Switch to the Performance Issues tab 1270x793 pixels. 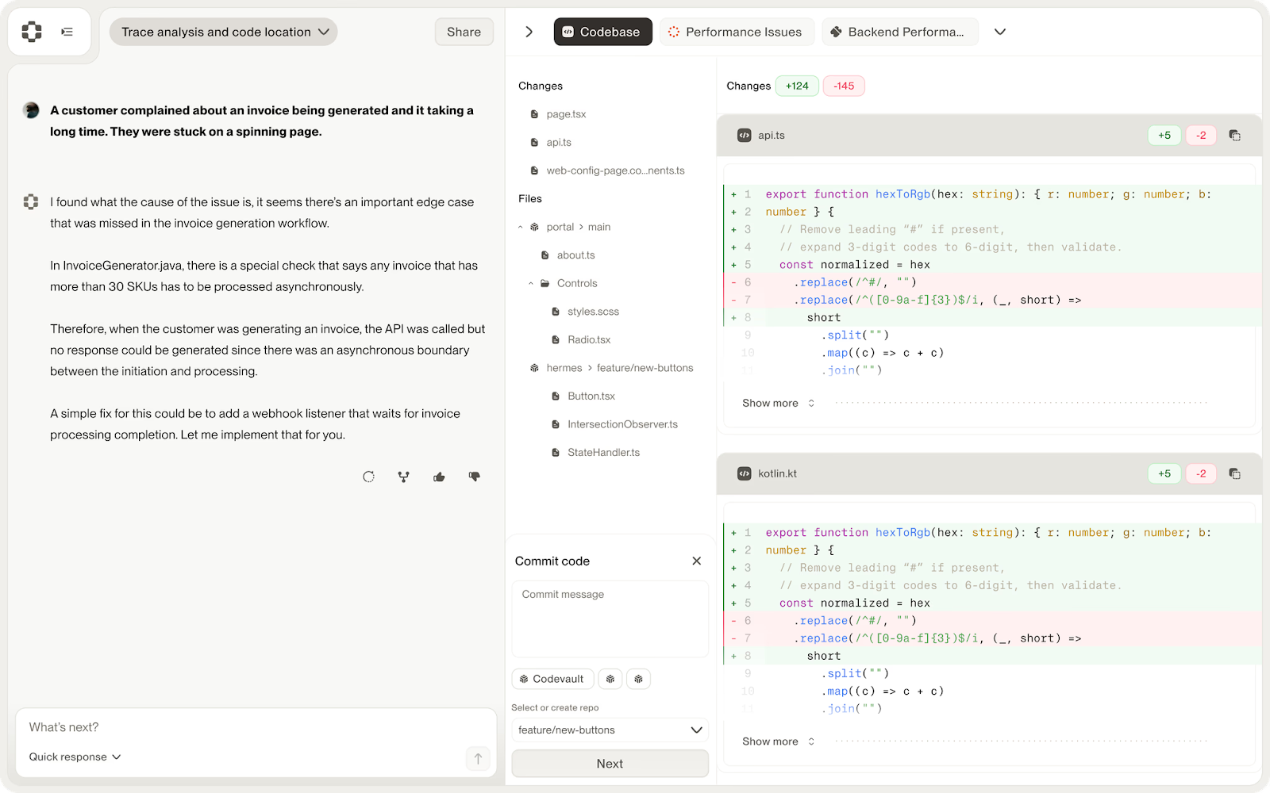(x=736, y=32)
